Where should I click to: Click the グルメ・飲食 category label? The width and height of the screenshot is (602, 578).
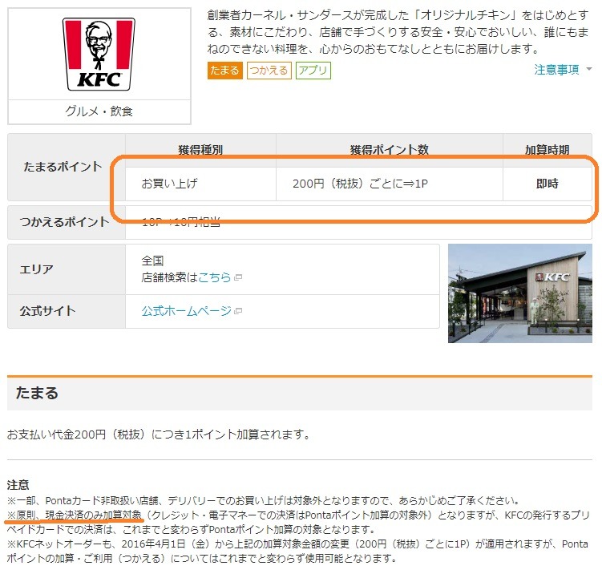[x=99, y=111]
